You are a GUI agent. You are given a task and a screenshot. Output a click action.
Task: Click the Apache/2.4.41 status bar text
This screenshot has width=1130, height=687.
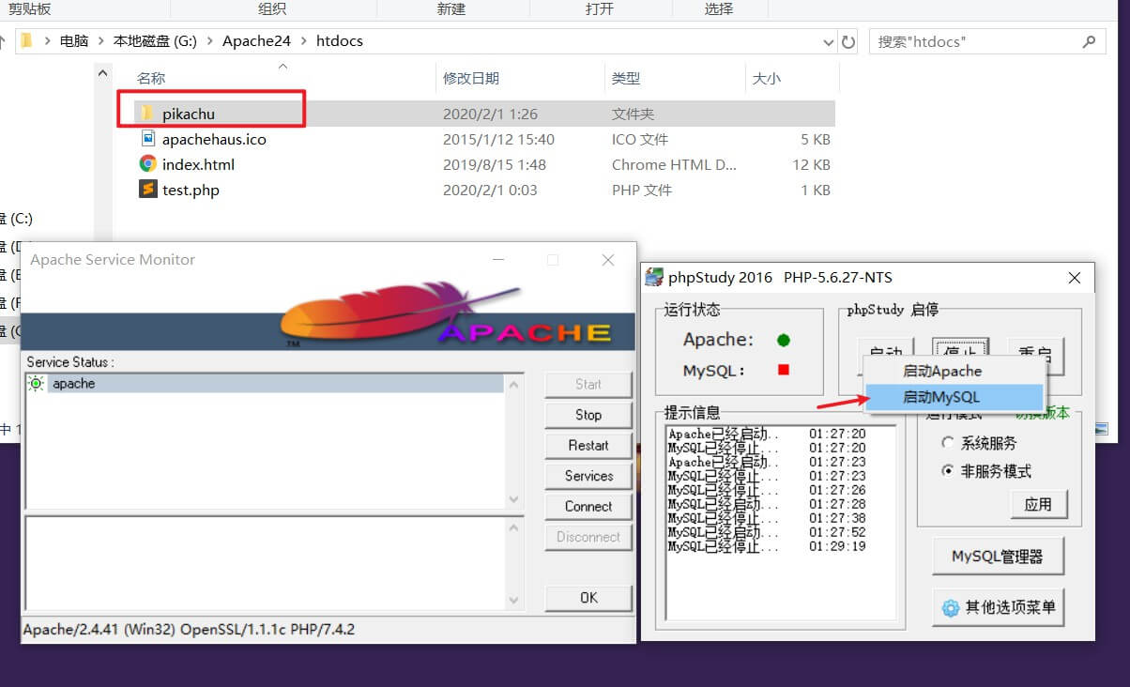click(x=189, y=629)
